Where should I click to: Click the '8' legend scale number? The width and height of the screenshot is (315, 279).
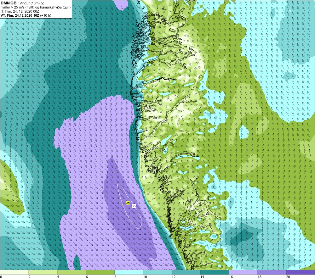116,277
